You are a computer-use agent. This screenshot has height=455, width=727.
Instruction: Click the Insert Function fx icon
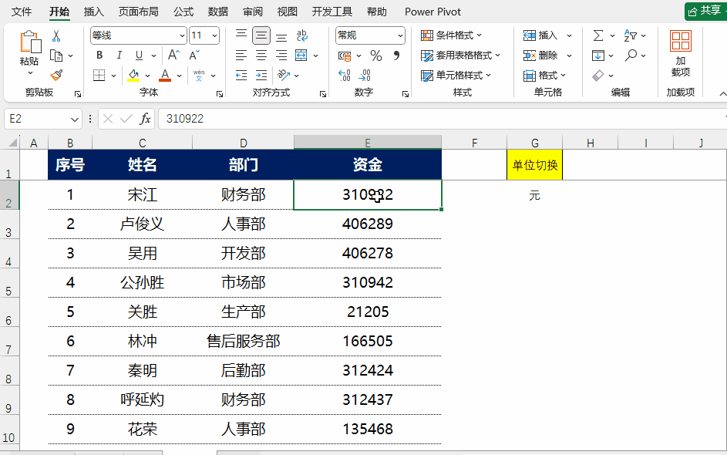tap(145, 119)
